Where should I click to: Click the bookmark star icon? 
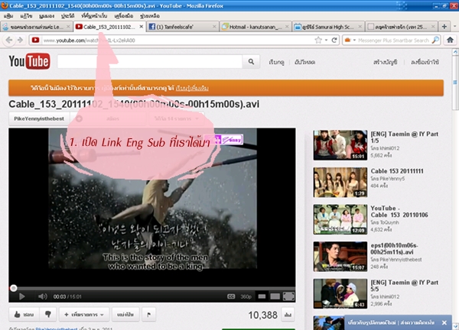click(x=318, y=40)
